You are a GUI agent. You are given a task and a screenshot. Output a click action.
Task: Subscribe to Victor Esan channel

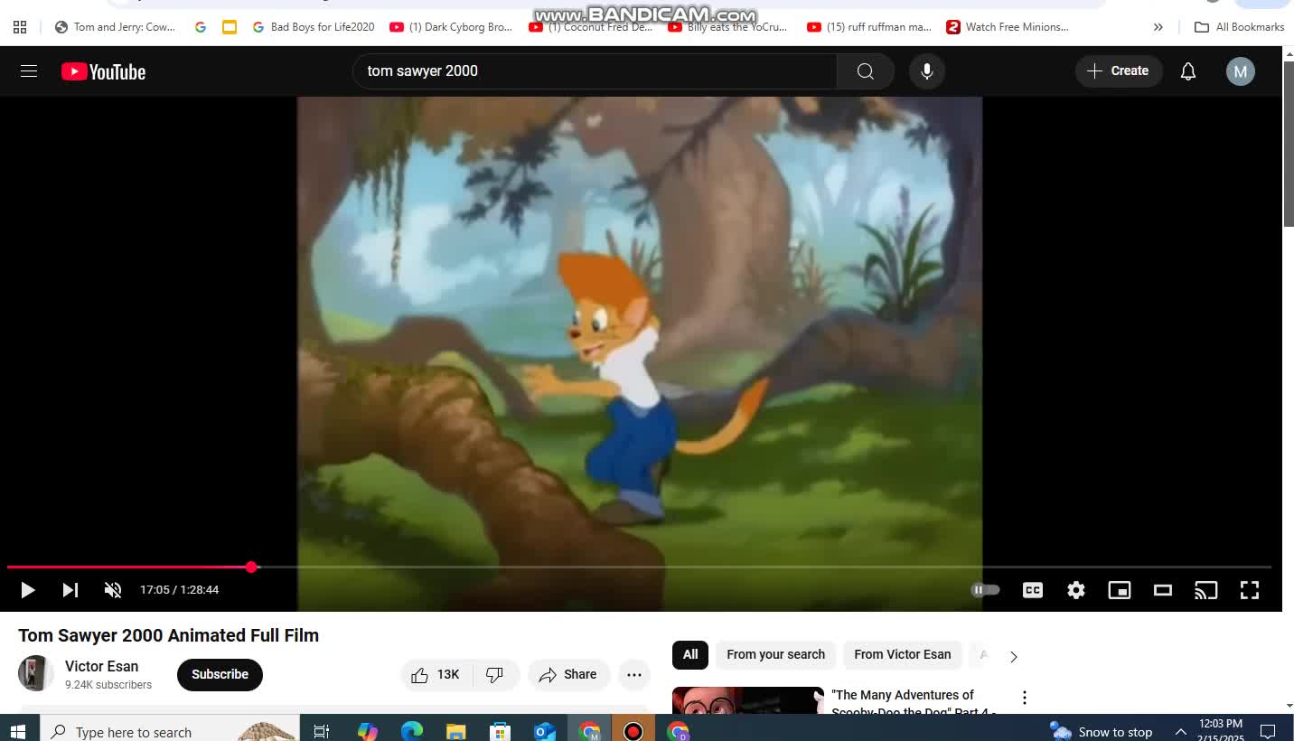pyautogui.click(x=220, y=675)
